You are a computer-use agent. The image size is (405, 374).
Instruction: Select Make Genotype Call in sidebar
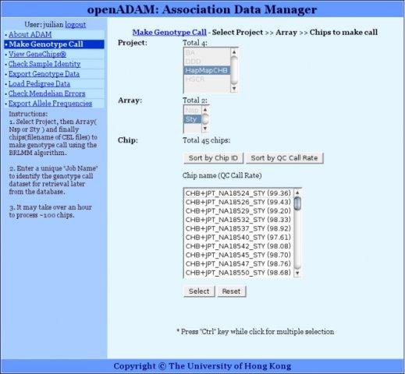tap(54, 44)
